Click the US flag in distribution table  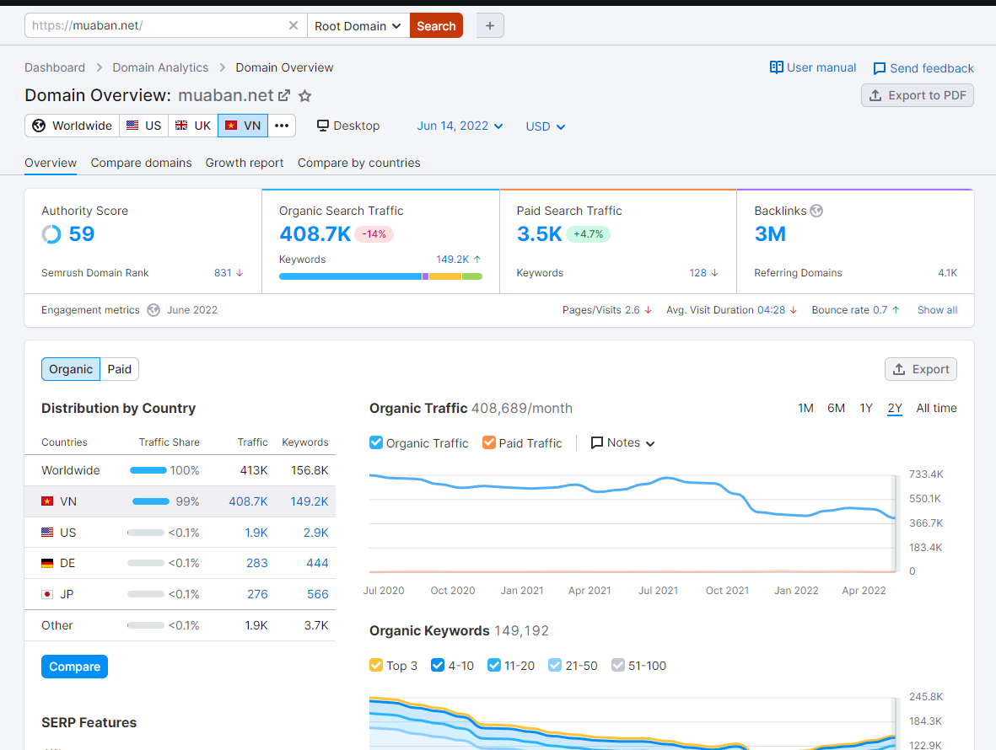pyautogui.click(x=47, y=533)
